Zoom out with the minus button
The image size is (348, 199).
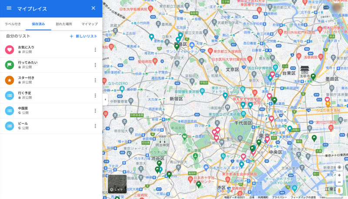[x=339, y=183]
